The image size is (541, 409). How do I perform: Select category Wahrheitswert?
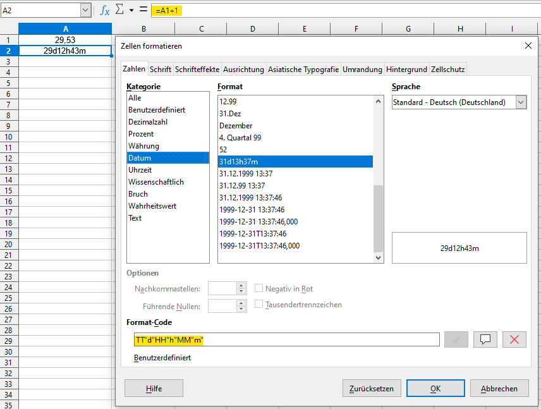click(167, 206)
